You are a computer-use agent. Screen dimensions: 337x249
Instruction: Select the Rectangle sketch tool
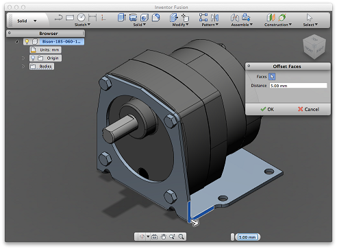[70, 18]
